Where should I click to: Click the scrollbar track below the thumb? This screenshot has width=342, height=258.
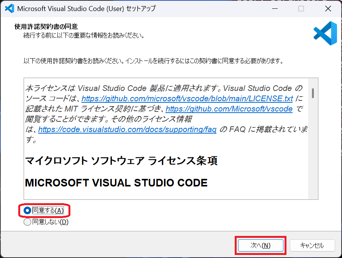click(313, 152)
